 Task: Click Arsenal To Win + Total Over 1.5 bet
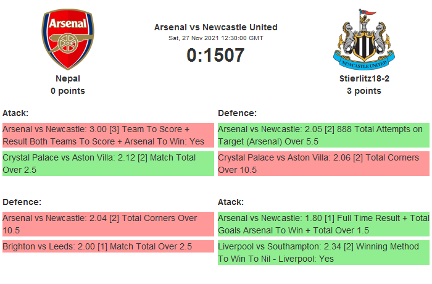[323, 224]
